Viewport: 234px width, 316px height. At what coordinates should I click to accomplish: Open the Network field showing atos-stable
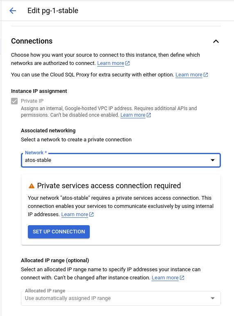coord(121,160)
